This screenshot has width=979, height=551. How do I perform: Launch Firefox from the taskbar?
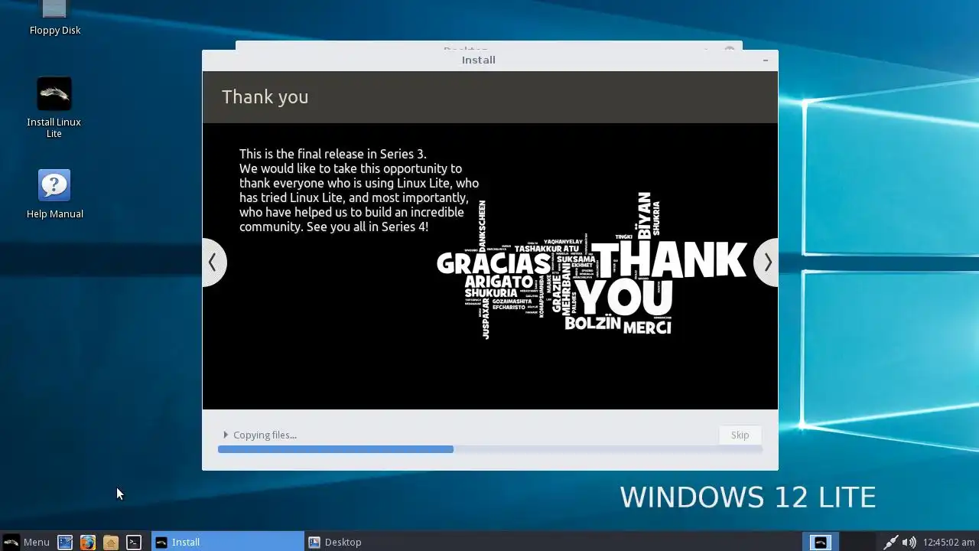pyautogui.click(x=88, y=542)
